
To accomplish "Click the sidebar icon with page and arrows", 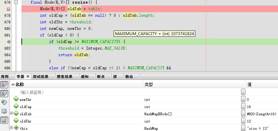I will tap(4, 111).
